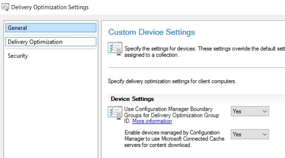
Task: Click the Delivery Optimization Settings window title
Action: pos(50,7)
